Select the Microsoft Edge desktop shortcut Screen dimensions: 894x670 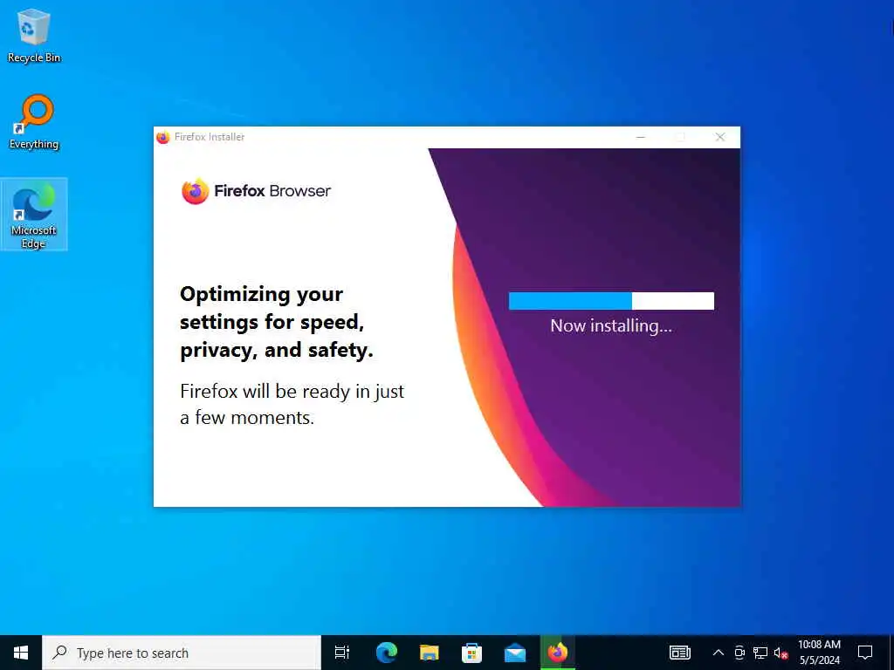[34, 215]
